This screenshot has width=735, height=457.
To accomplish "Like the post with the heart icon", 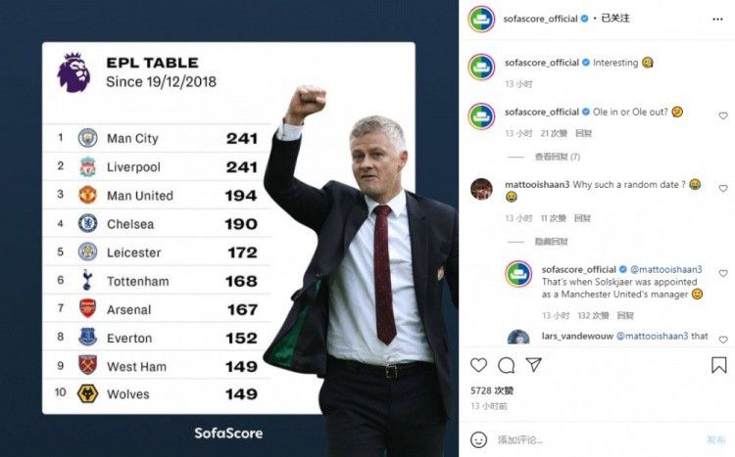I will click(478, 365).
